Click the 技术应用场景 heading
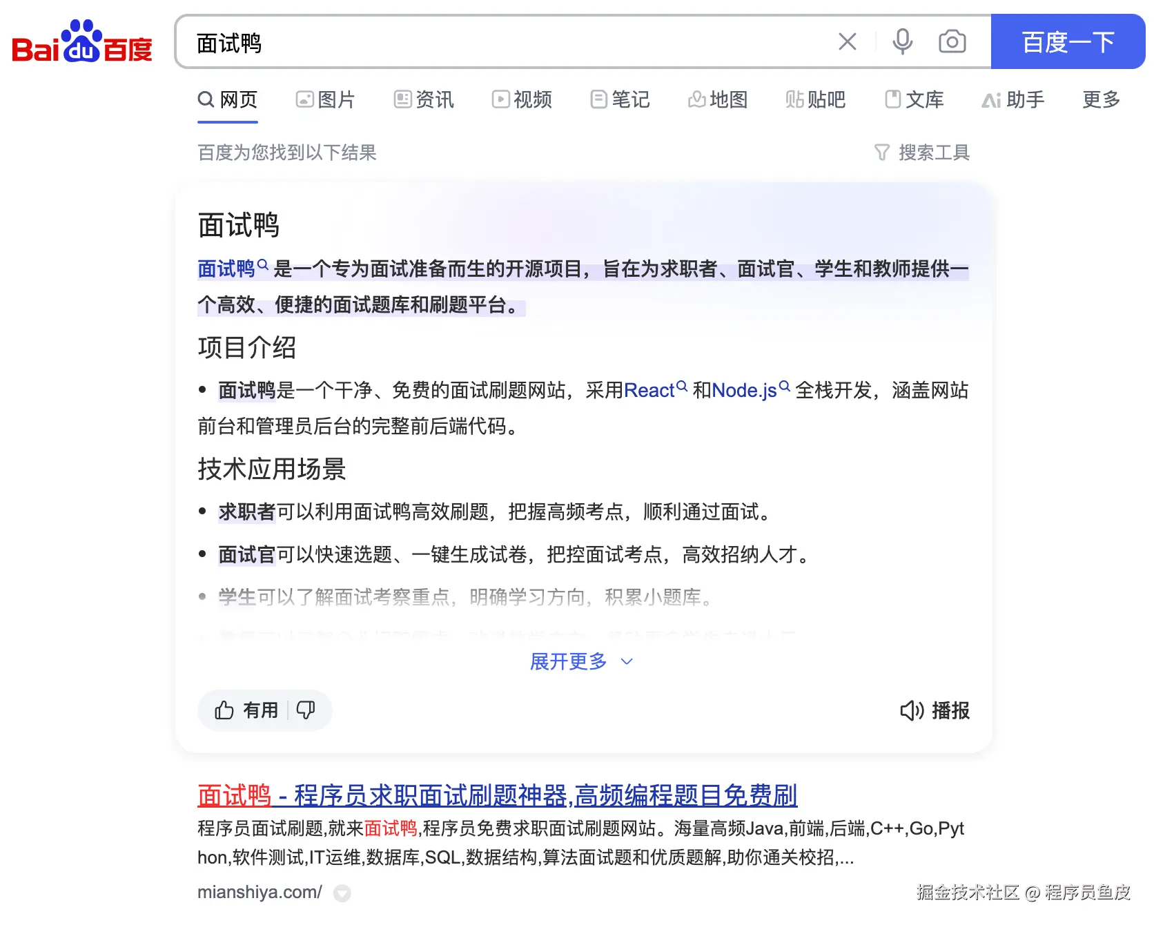This screenshot has width=1154, height=925. [x=272, y=469]
